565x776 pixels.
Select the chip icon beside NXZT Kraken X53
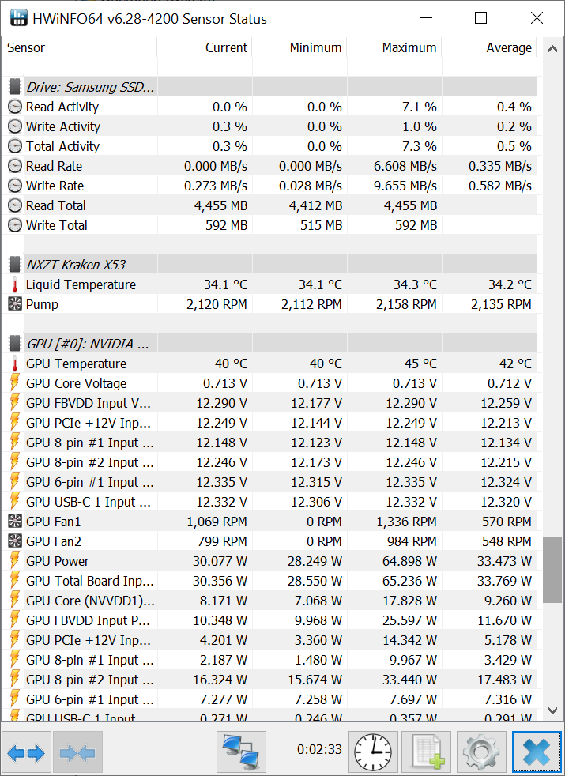click(x=15, y=264)
